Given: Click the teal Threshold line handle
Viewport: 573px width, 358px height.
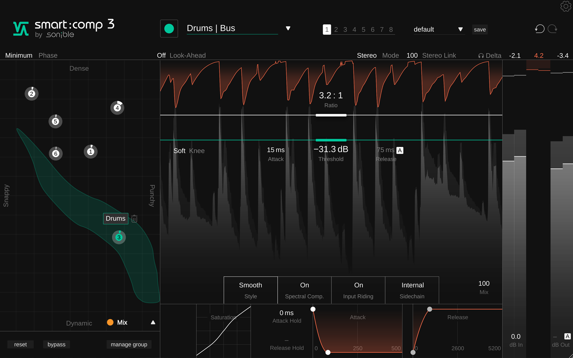Looking at the screenshot, I should [x=331, y=140].
